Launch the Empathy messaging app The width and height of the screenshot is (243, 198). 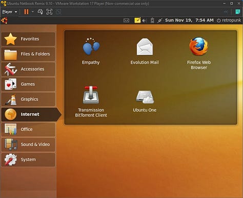click(x=91, y=51)
